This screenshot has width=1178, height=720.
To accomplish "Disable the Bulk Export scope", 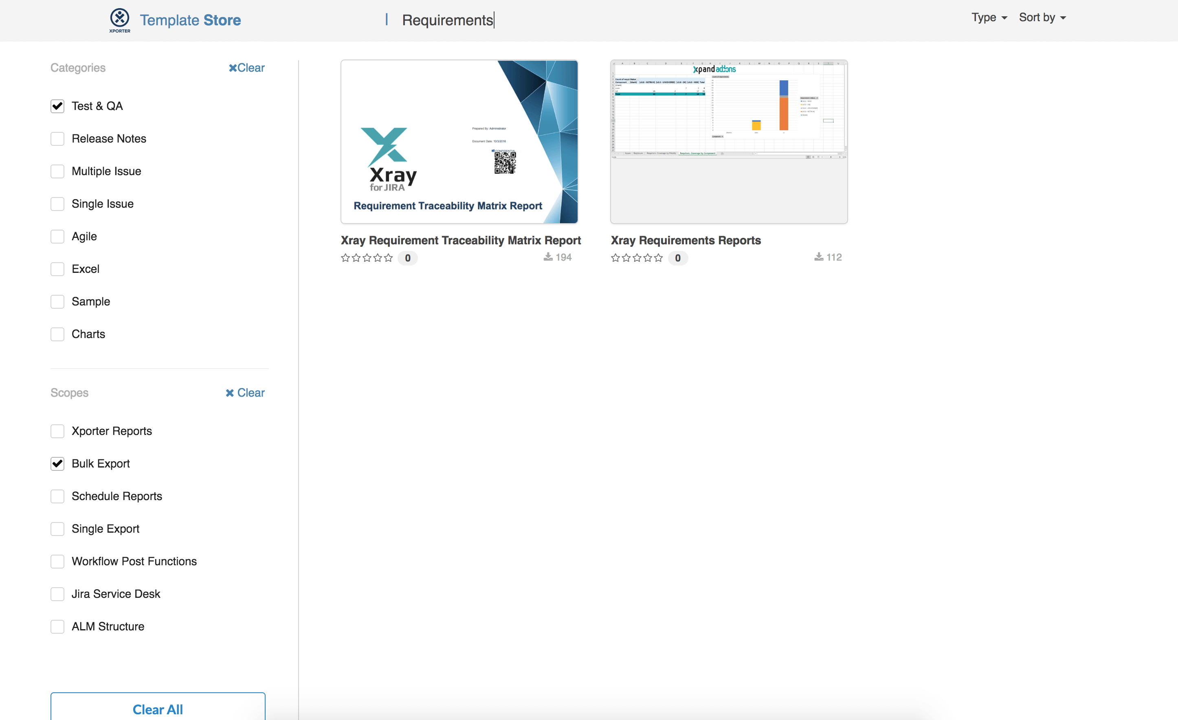I will (x=57, y=464).
